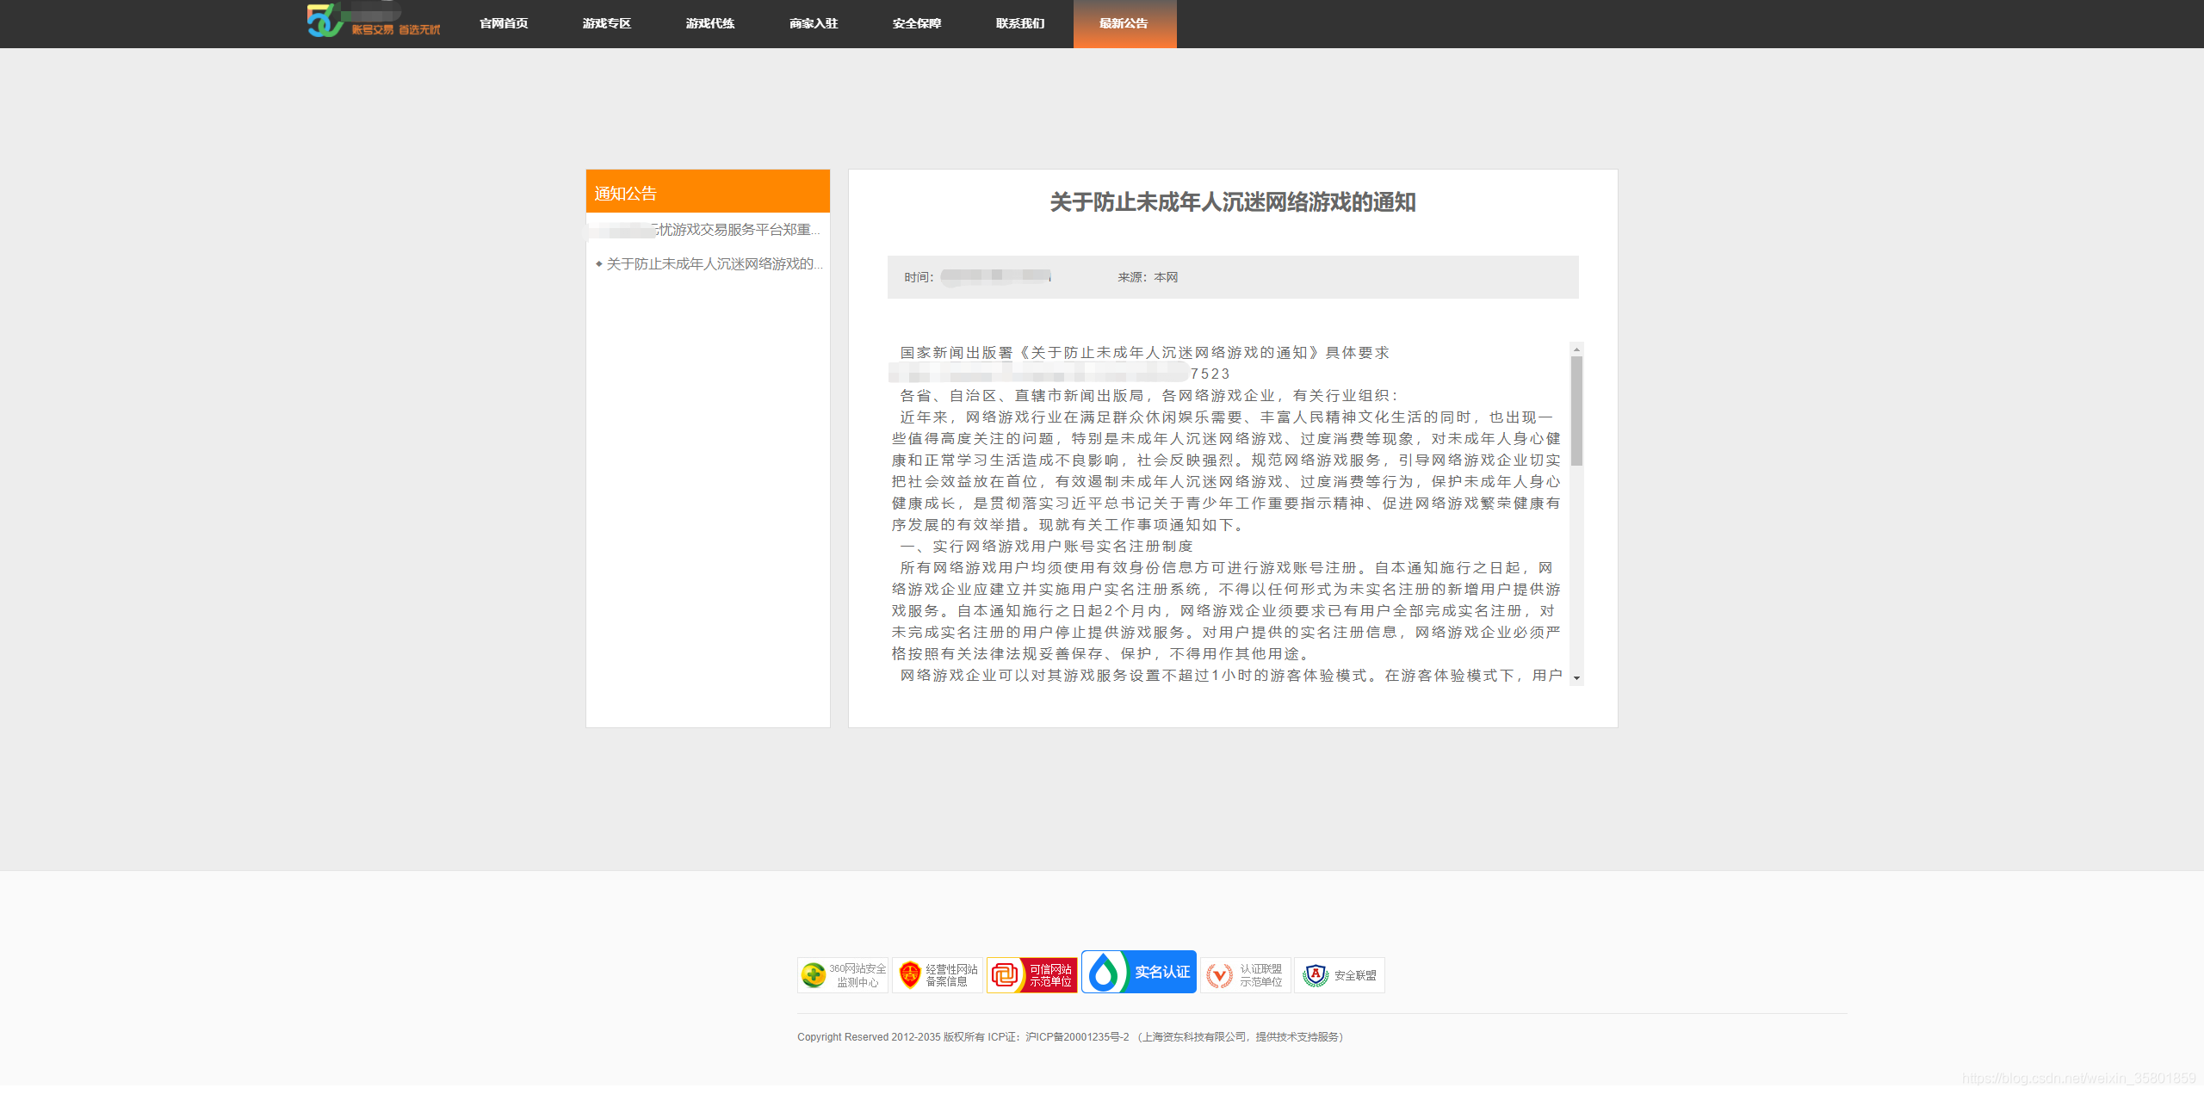Click the scrollbar up arrow in article
The width and height of the screenshot is (2204, 1094).
click(1576, 349)
